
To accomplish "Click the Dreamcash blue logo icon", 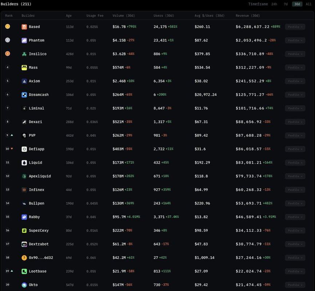I will click(x=24, y=95).
